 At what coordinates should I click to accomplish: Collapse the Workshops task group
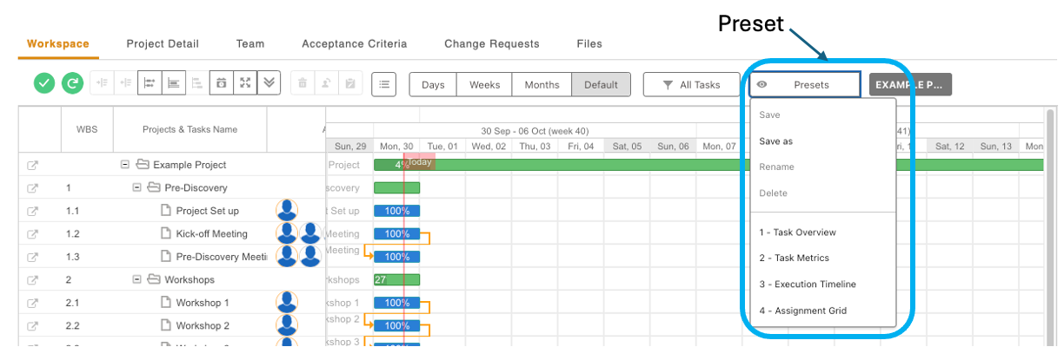coord(136,279)
